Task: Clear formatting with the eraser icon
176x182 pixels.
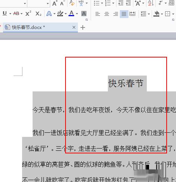Action: pos(72,3)
